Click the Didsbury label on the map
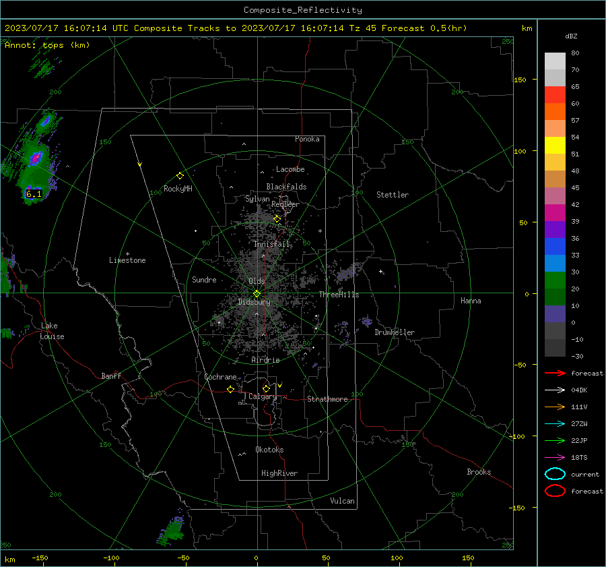Image resolution: width=606 pixels, height=567 pixels. click(254, 302)
